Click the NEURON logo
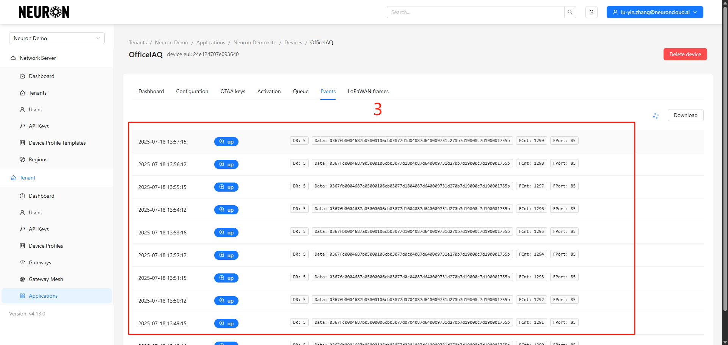The height and width of the screenshot is (345, 728). [x=44, y=12]
